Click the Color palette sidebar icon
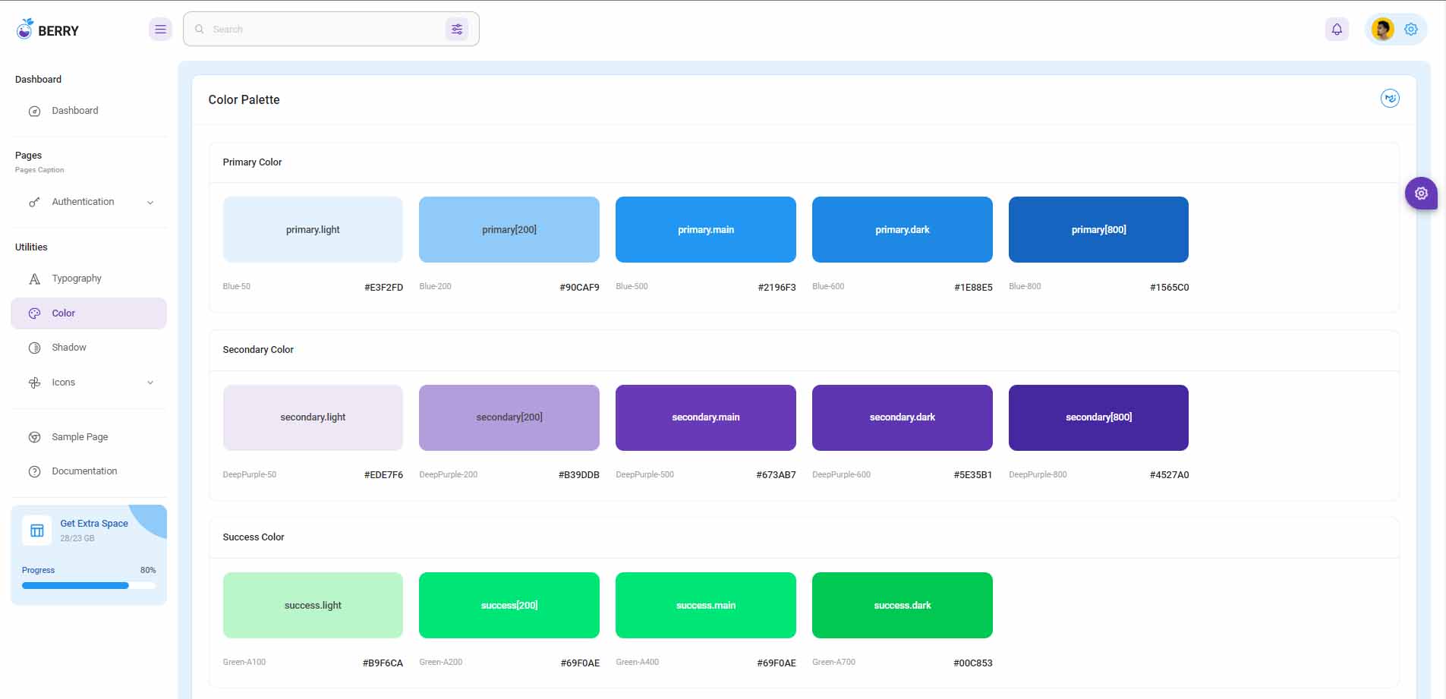The image size is (1446, 699). point(35,313)
